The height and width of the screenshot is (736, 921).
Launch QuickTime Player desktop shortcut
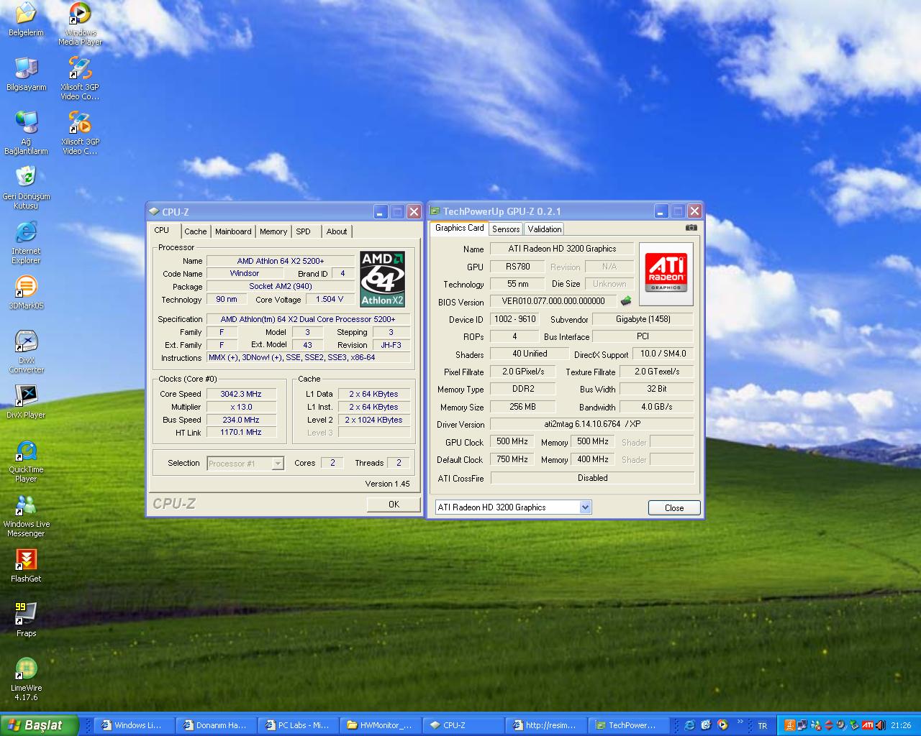(x=26, y=461)
